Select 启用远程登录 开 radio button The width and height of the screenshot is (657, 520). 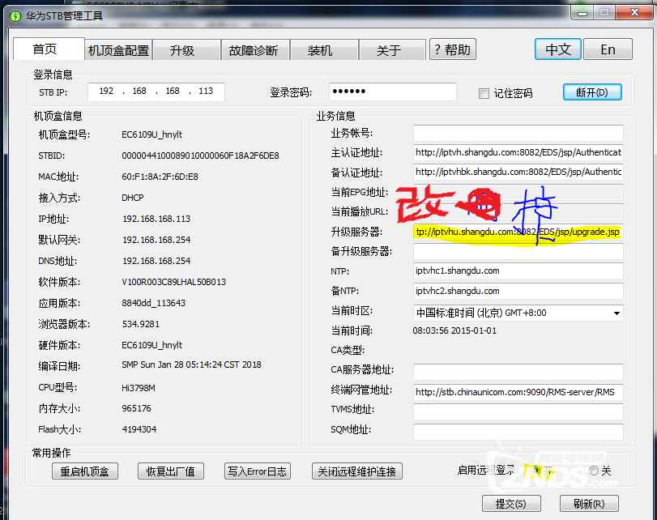(x=536, y=471)
